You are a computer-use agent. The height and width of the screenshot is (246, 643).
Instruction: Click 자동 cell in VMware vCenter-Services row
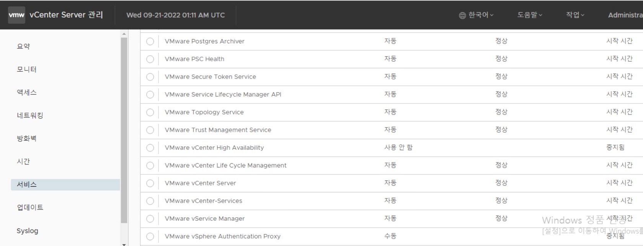(390, 200)
